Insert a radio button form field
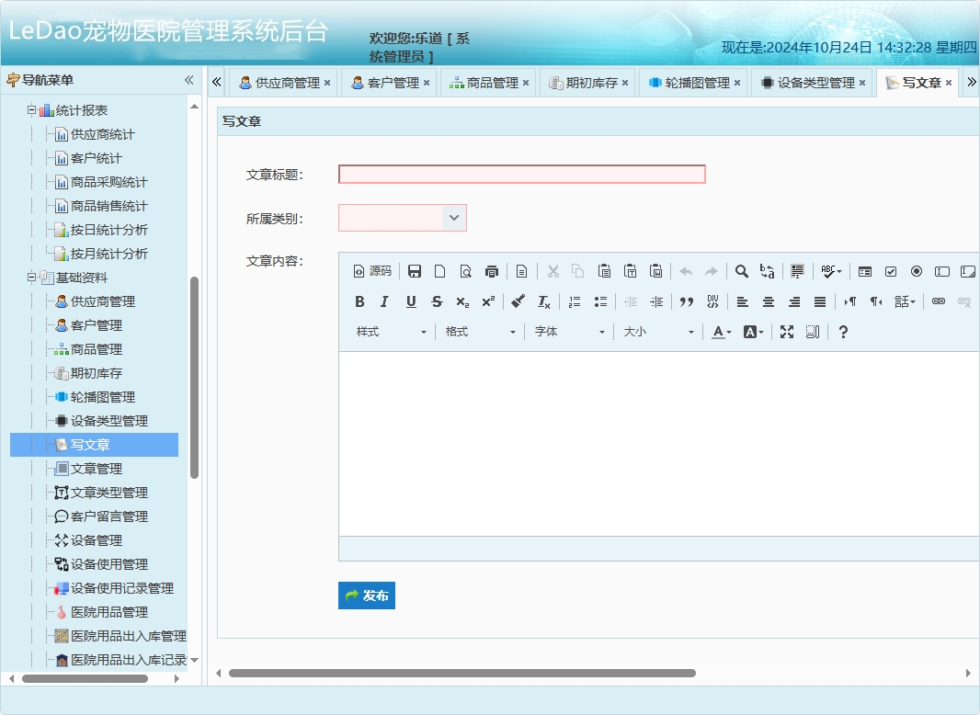 click(917, 270)
